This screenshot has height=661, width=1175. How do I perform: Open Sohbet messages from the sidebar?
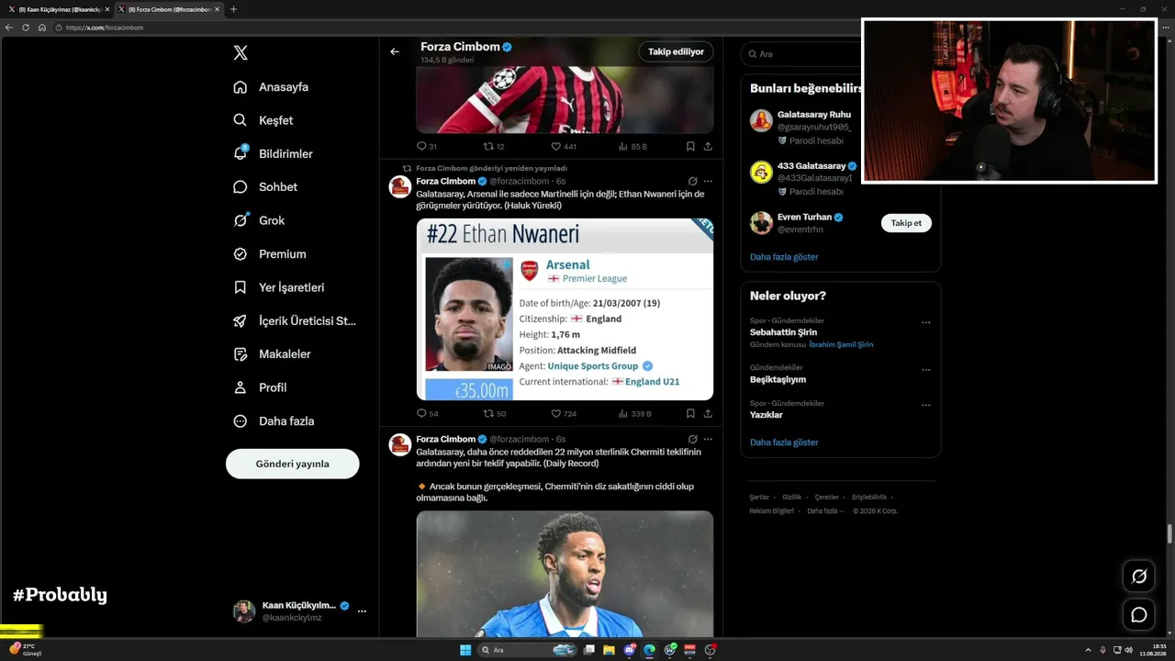point(265,186)
